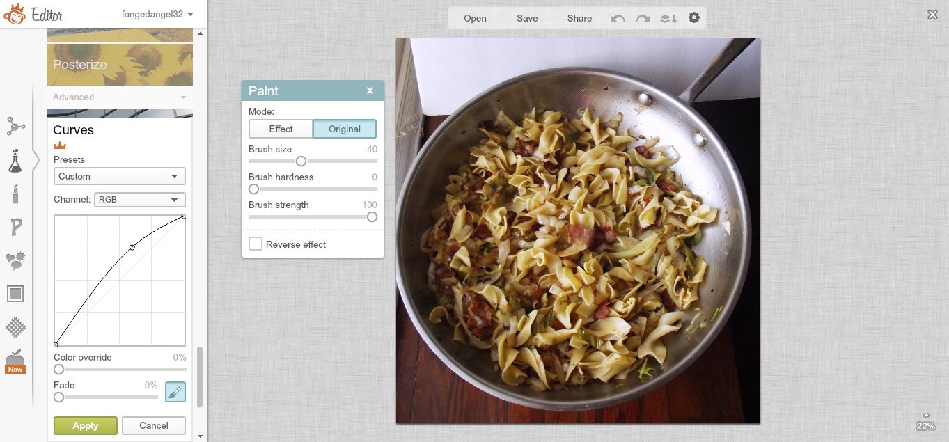This screenshot has height=442, width=949.
Task: Toggle the Curves paint brush button
Action: point(175,392)
